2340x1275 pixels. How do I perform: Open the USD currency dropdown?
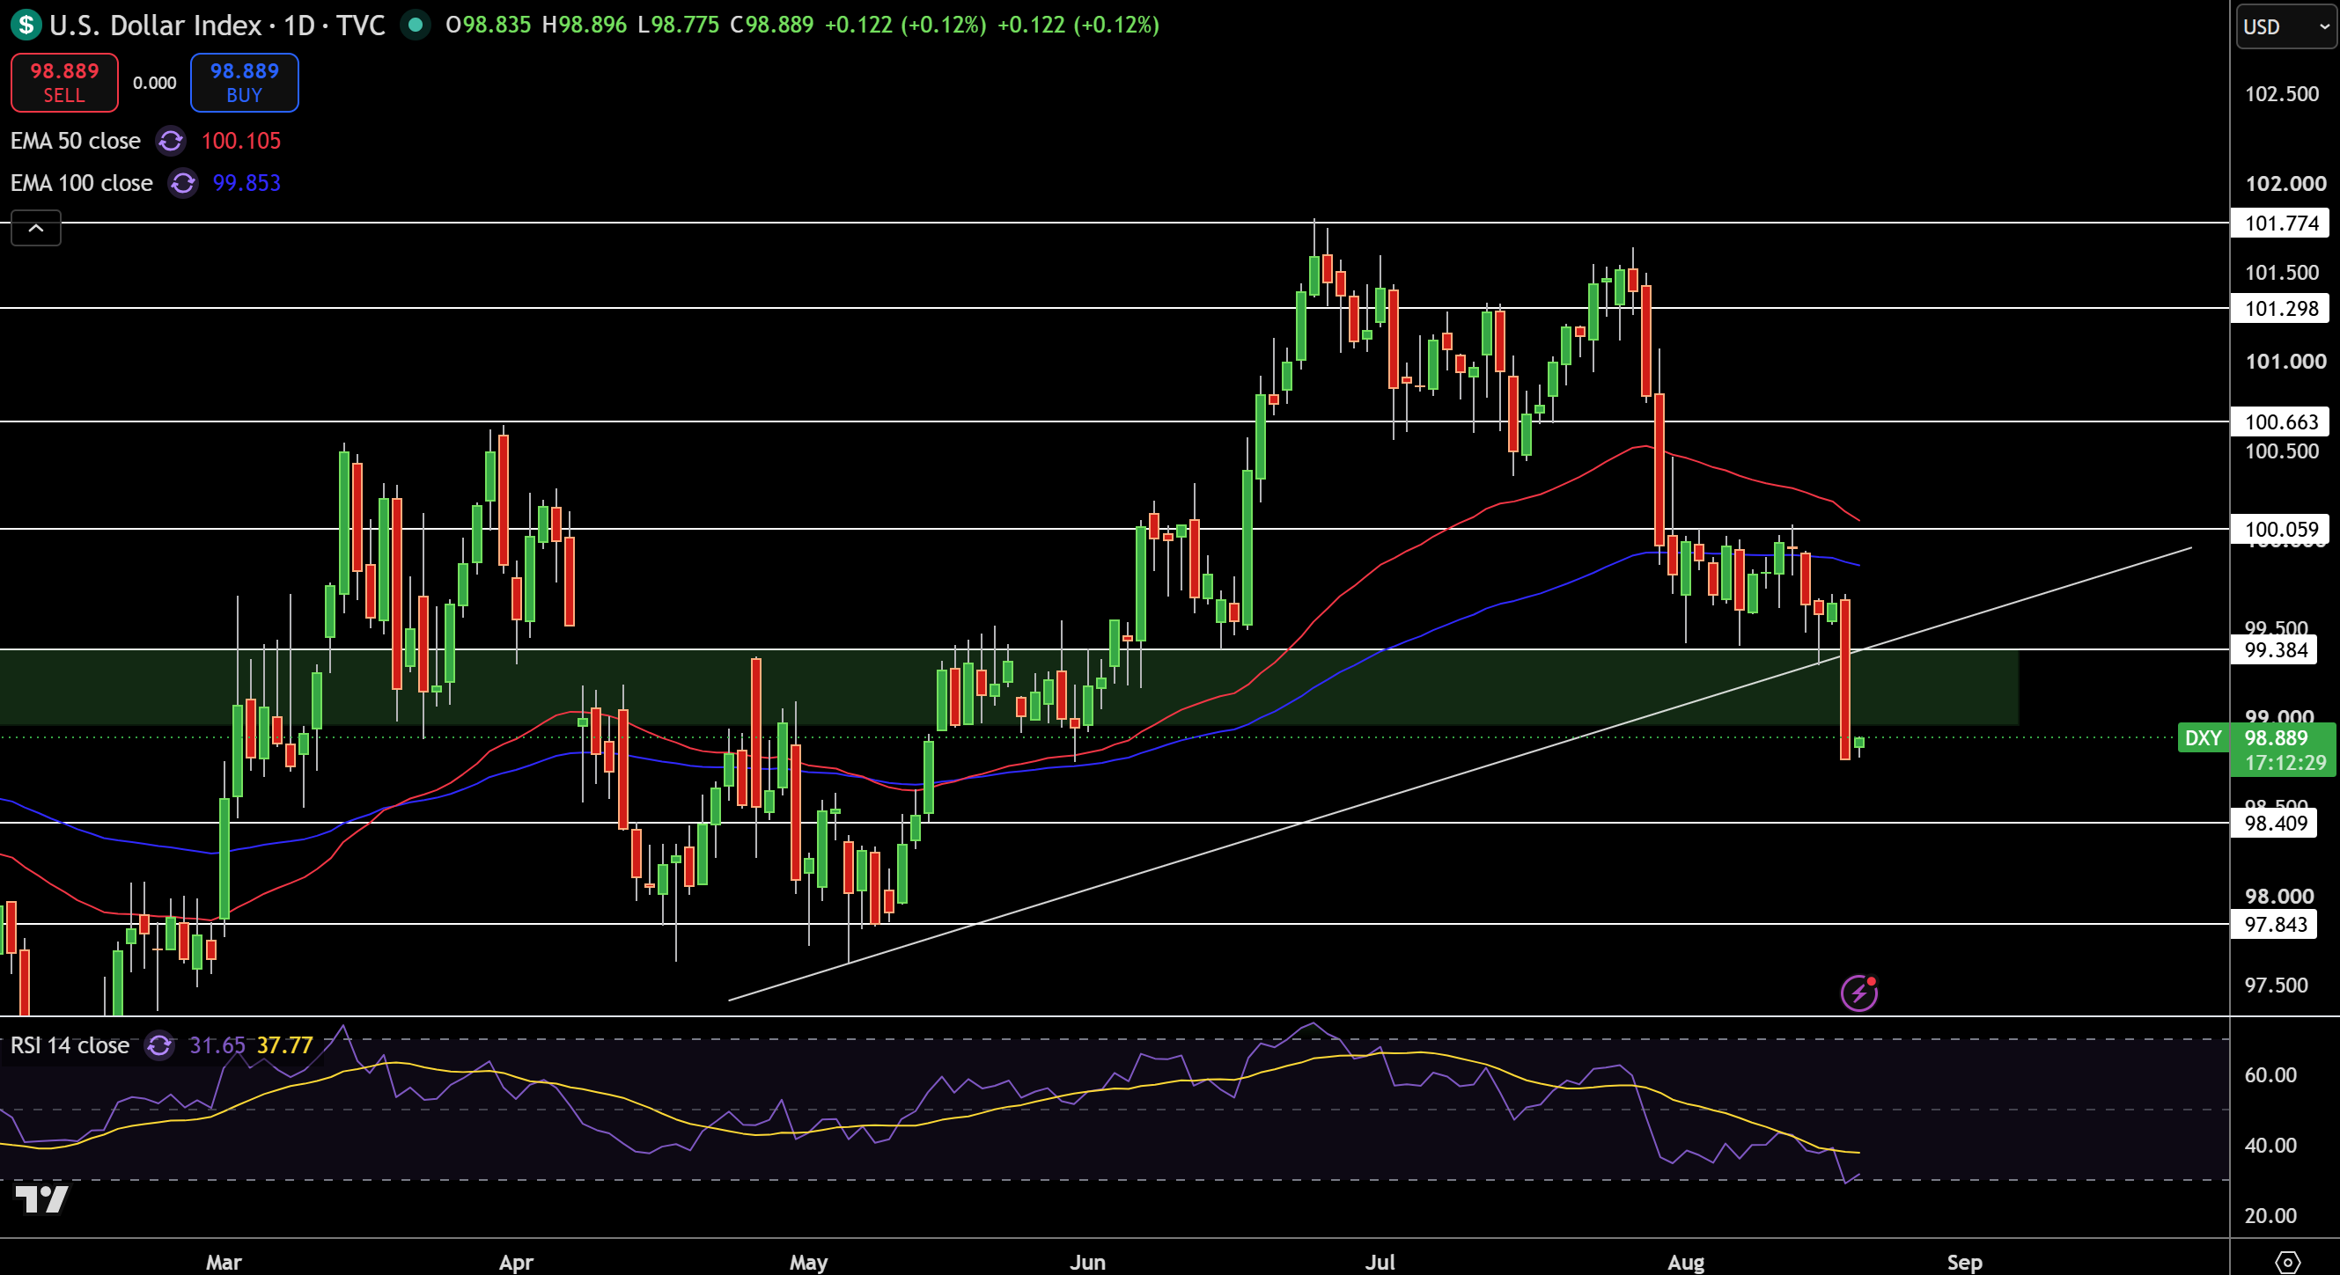tap(2285, 26)
